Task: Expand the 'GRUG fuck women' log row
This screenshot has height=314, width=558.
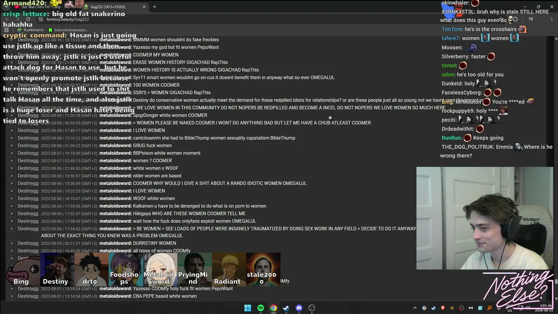Action: (12, 146)
